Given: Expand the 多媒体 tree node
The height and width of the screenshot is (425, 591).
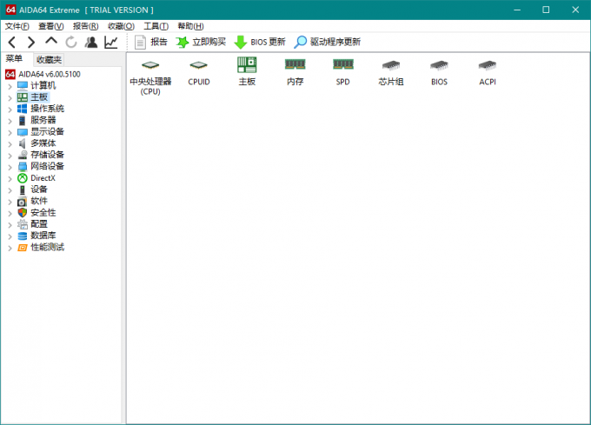Looking at the screenshot, I should pos(10,144).
